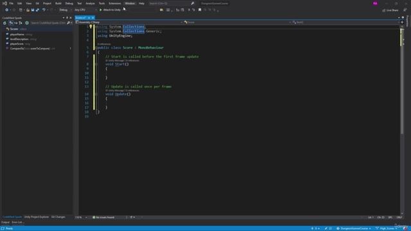This screenshot has height=231, width=411.
Task: Select playerName field in CodeMaid Spade
Action: tap(17, 34)
